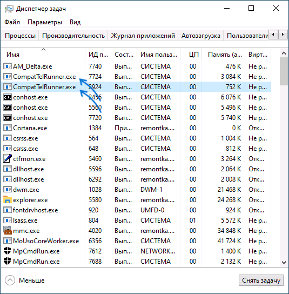
Task: Click the vertical scrollbar thumb
Action: pos(284,71)
